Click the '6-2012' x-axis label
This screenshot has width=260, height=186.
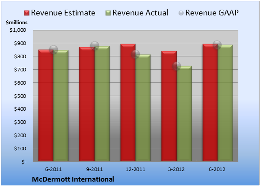[x=217, y=169]
